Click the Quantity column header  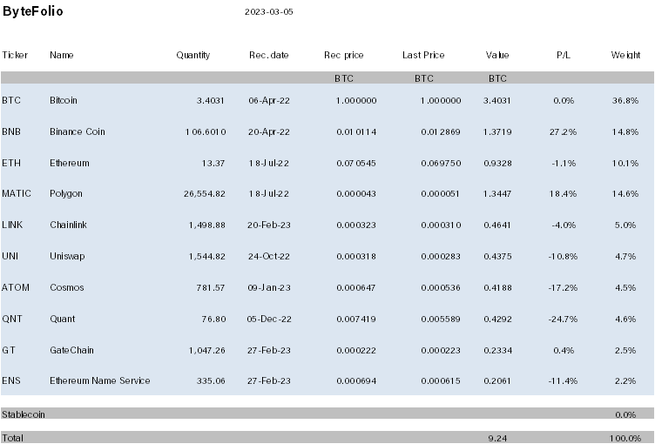coord(192,56)
